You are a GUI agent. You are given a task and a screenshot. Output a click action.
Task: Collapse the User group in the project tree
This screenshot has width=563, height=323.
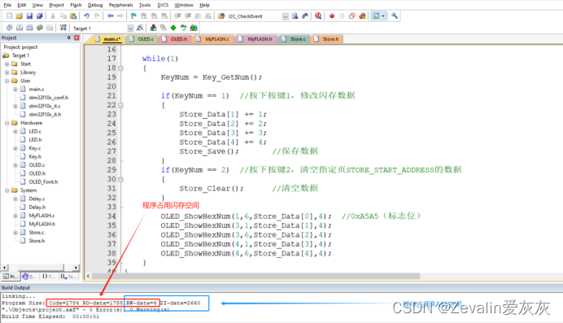(7, 81)
